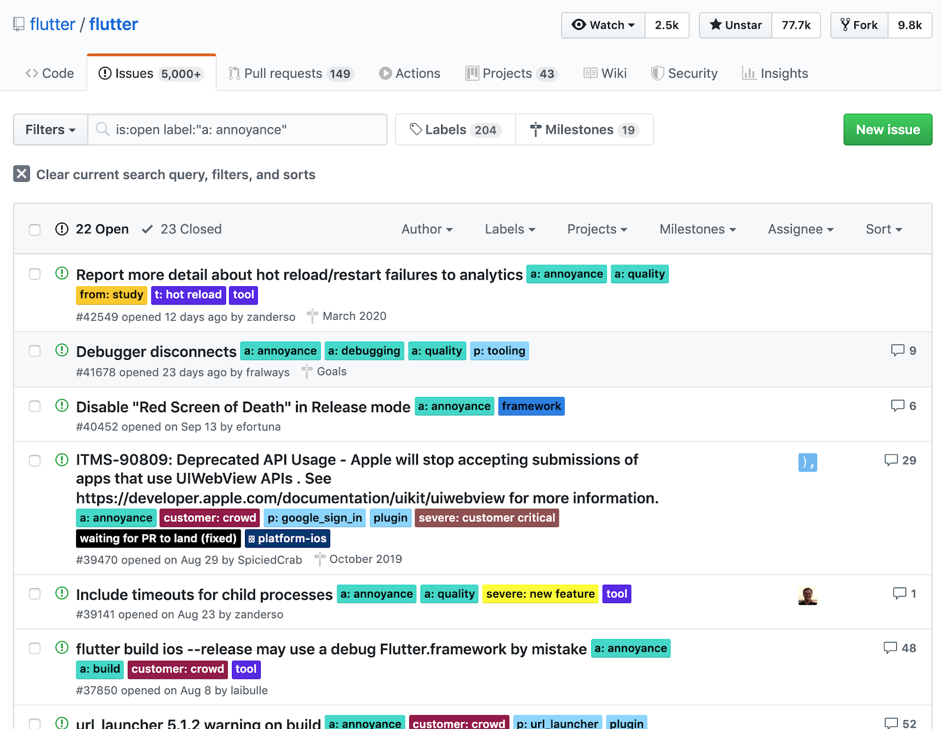Click the flutter organization link
The image size is (942, 729).
coord(52,24)
